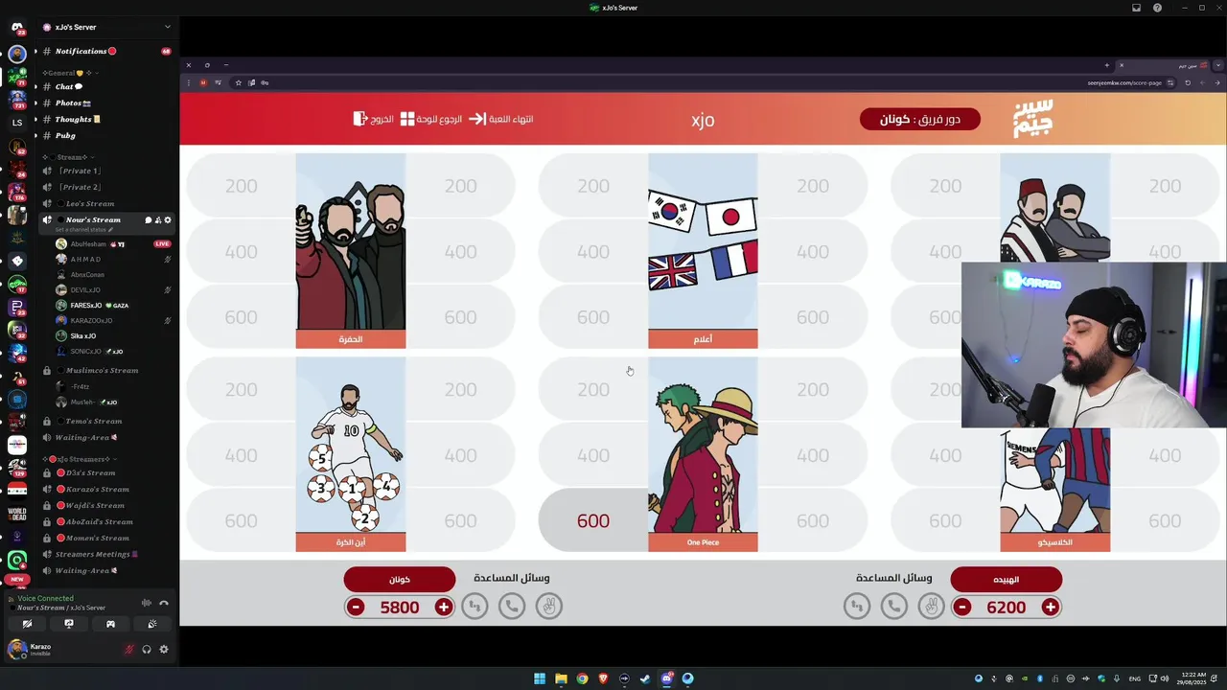Click الرجوع للوحة return to board button
Viewport: 1227px width, 690px height.
(x=431, y=119)
